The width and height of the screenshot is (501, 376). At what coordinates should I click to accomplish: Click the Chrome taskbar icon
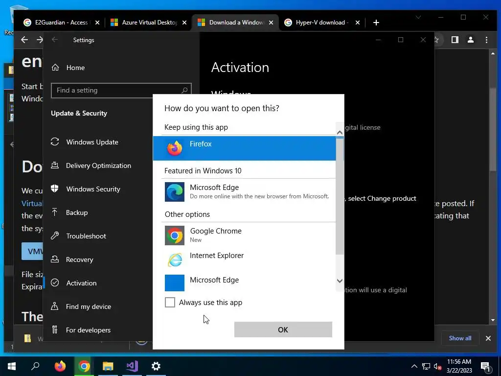(84, 366)
